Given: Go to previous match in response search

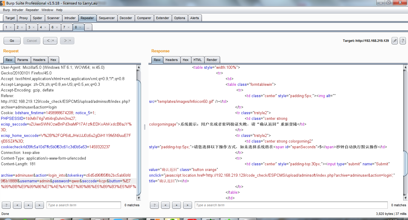Looking at the screenshot, I should (165, 205).
